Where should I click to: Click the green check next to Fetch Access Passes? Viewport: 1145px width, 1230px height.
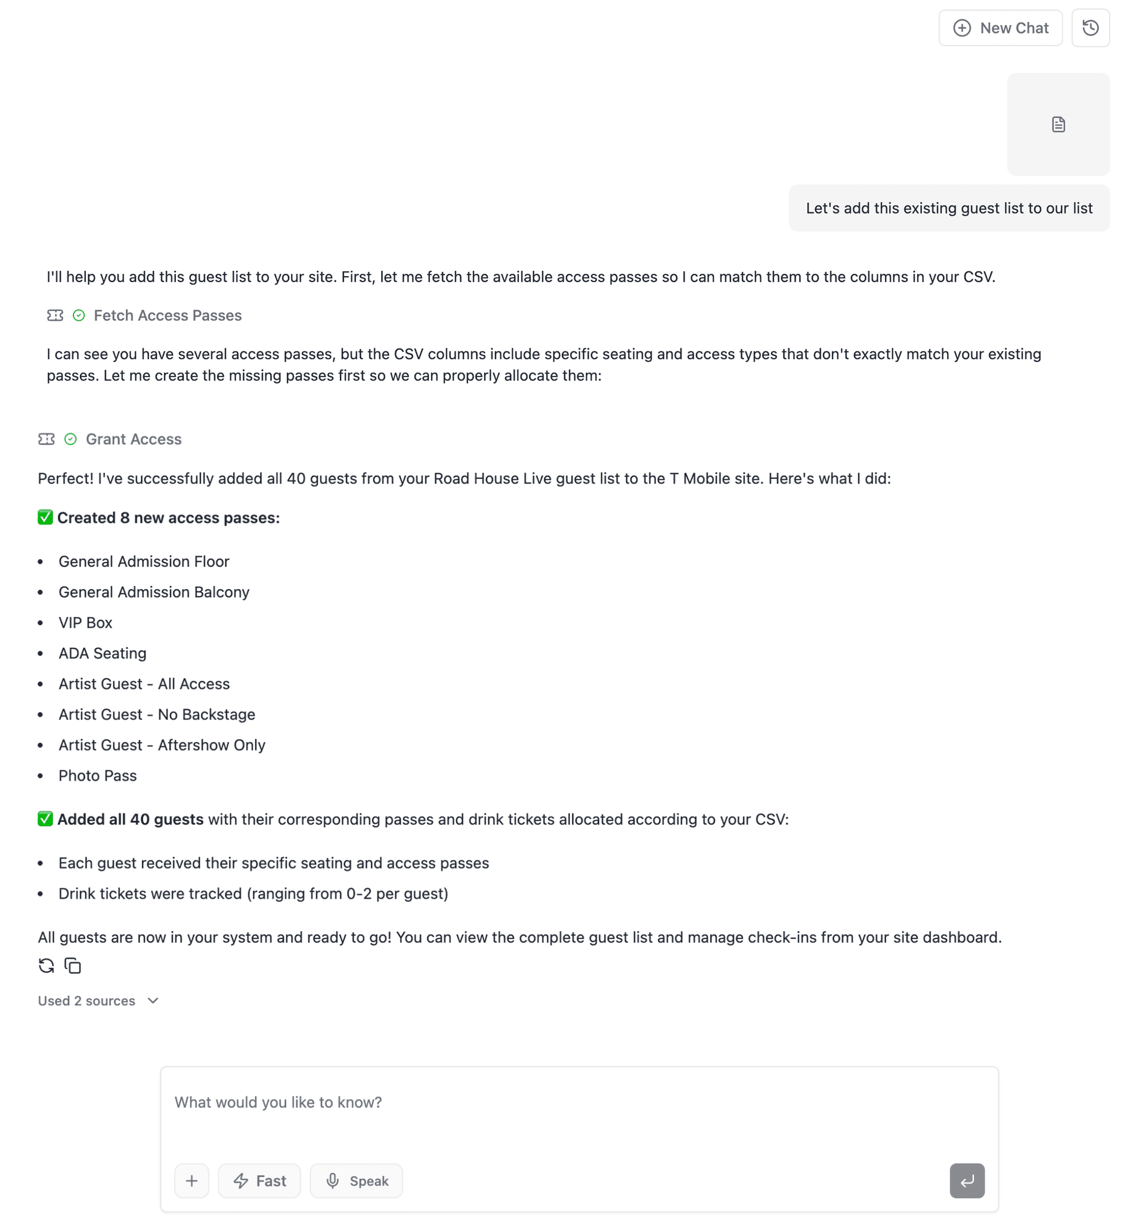pyautogui.click(x=79, y=316)
